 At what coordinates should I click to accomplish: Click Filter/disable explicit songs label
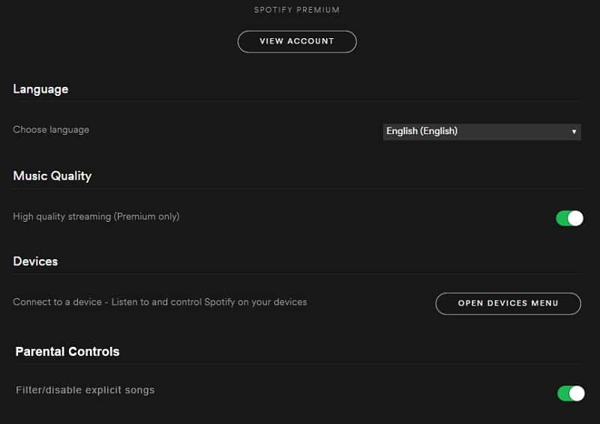pos(85,390)
